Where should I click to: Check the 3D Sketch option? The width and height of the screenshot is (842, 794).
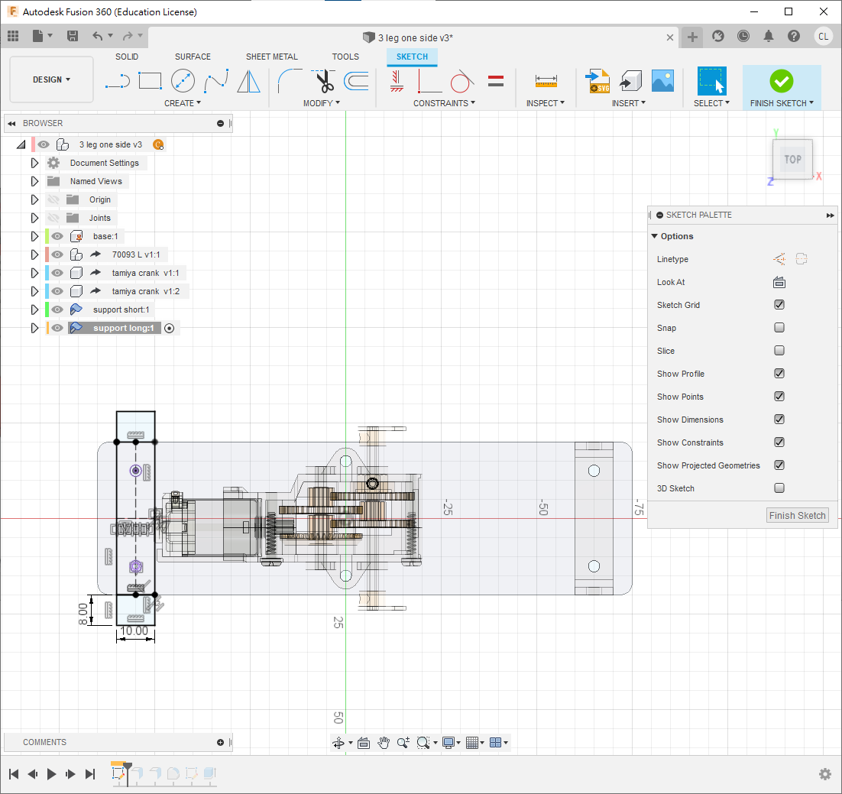[779, 488]
